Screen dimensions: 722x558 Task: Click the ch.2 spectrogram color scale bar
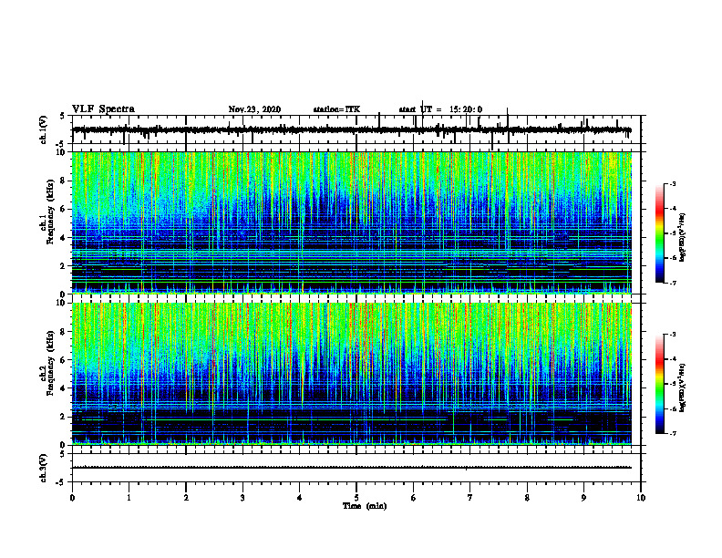659,384
